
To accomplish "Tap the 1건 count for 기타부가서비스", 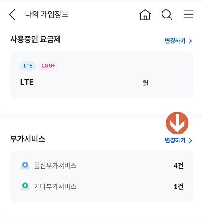I will pyautogui.click(x=179, y=186).
